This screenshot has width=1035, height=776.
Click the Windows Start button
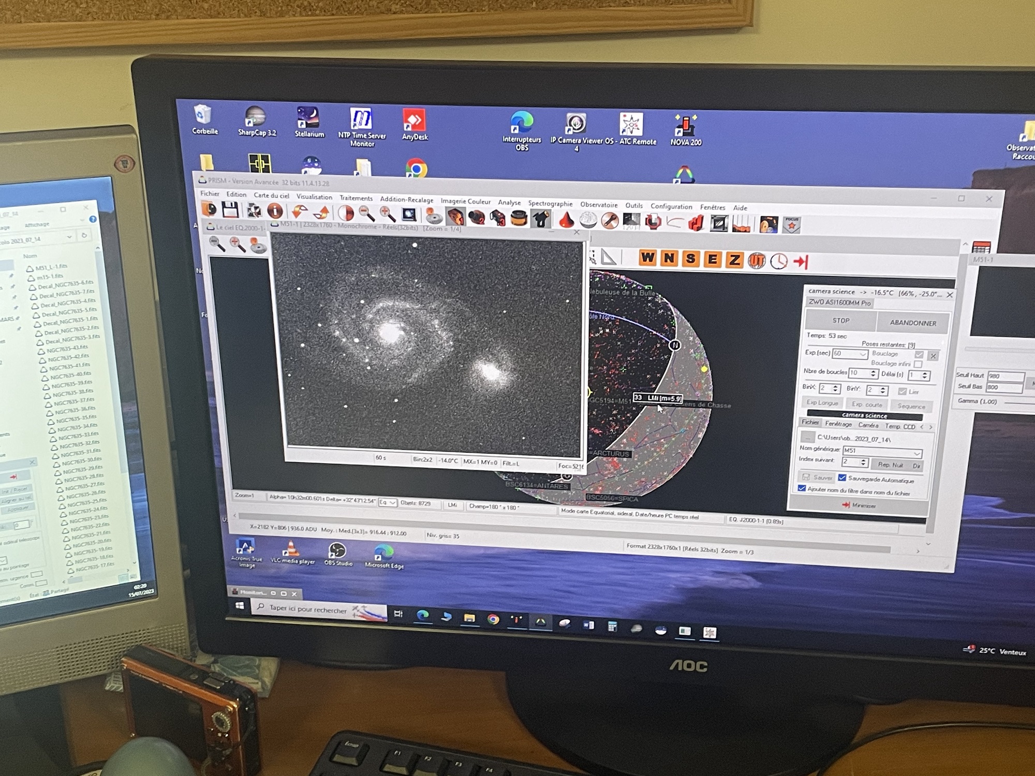click(x=240, y=605)
